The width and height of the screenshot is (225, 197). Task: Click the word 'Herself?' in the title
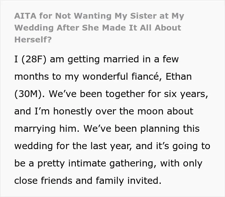tap(33, 40)
